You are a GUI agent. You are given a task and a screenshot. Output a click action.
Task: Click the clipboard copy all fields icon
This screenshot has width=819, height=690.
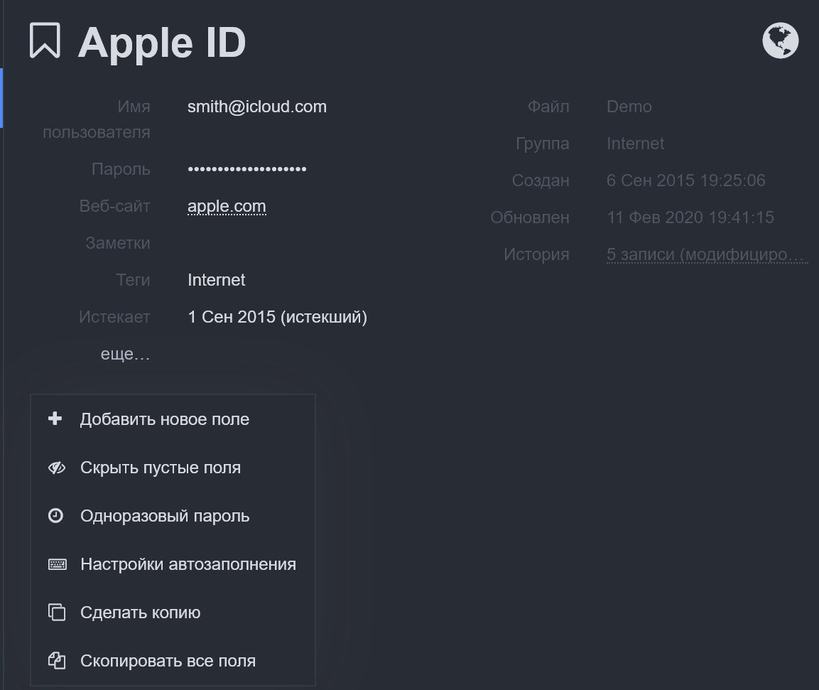coord(56,661)
